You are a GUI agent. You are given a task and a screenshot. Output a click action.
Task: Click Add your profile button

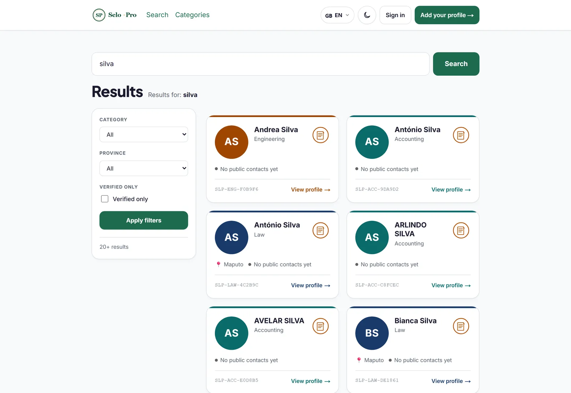[447, 15]
